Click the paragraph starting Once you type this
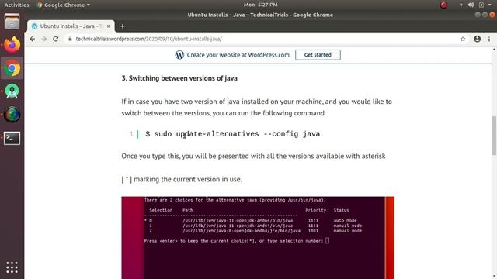Image resolution: width=497 pixels, height=279 pixels. click(253, 156)
